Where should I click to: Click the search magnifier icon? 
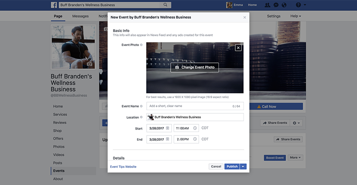click(x=166, y=5)
